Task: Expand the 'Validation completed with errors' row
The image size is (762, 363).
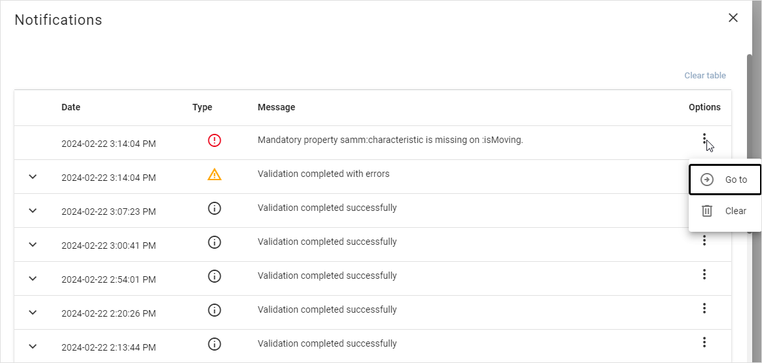Action: pyautogui.click(x=33, y=176)
